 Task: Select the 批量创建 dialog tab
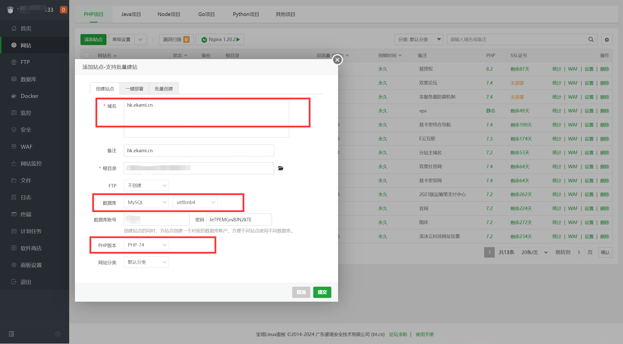pyautogui.click(x=164, y=89)
